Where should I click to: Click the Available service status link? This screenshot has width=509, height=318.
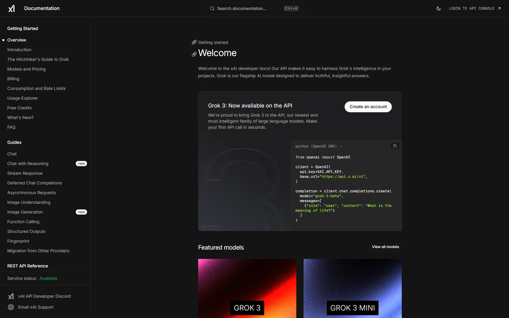48,278
